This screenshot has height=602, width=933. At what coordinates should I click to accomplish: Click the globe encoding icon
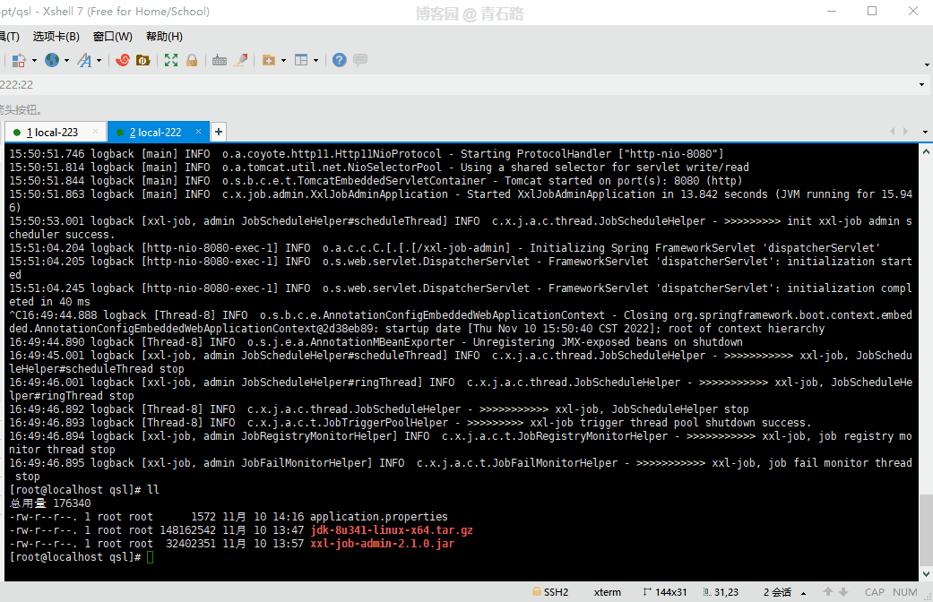[x=52, y=60]
